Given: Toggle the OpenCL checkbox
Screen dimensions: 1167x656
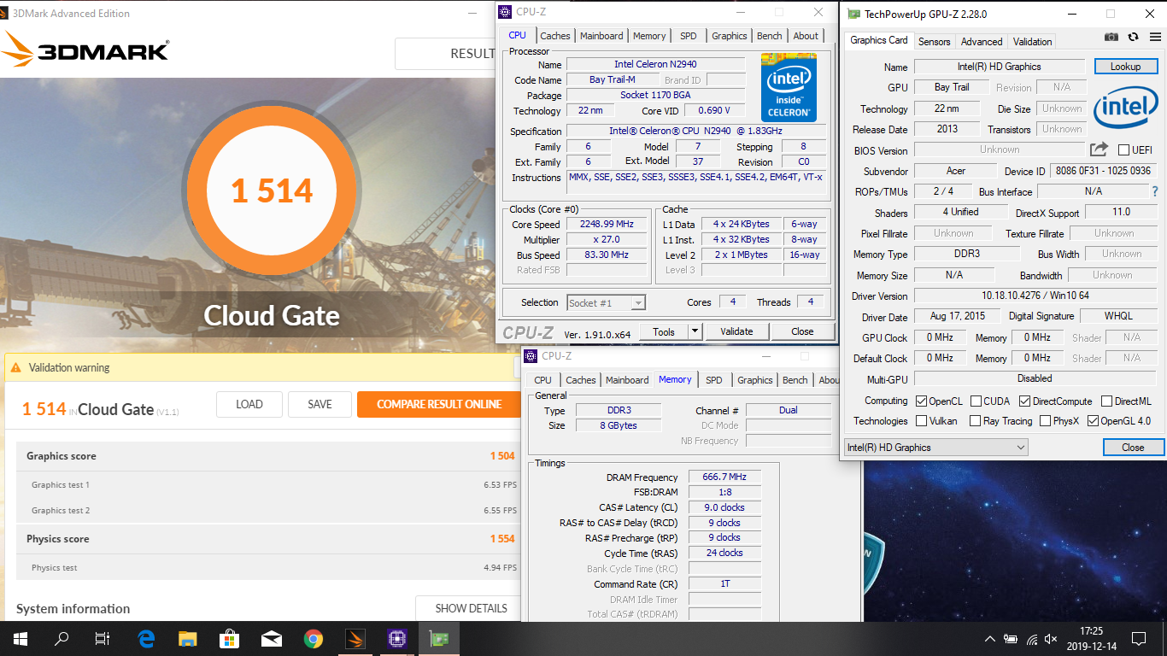Looking at the screenshot, I should (921, 401).
